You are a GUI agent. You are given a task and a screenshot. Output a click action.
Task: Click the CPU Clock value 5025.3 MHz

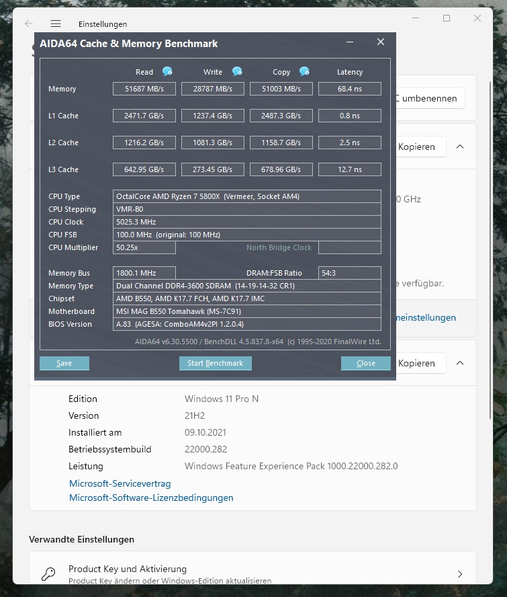247,222
